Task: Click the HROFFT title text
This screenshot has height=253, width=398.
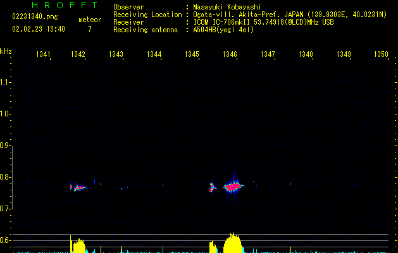Action: [65, 5]
